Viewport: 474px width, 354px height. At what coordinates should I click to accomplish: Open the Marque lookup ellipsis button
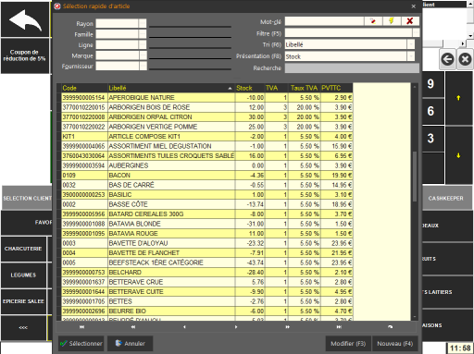[143, 55]
